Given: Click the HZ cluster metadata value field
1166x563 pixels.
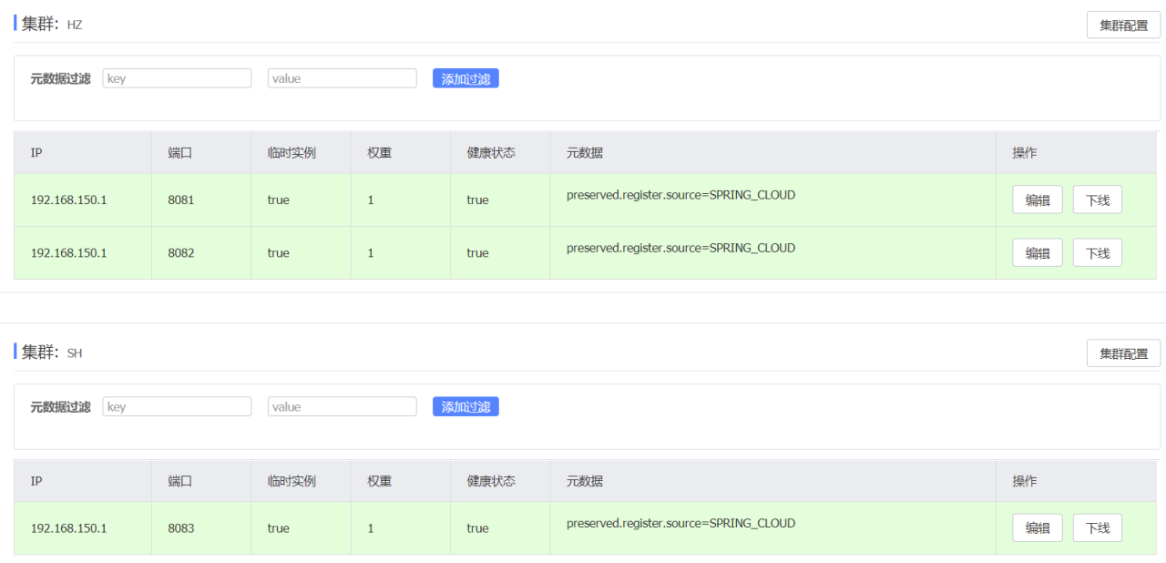Looking at the screenshot, I should 342,78.
